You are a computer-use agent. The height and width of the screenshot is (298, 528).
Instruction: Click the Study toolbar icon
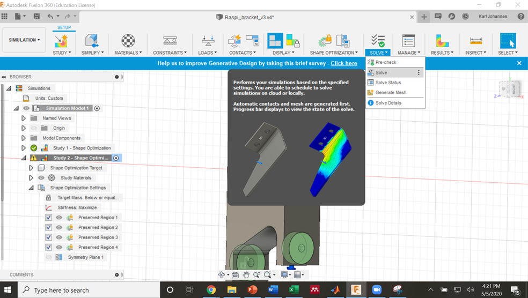click(x=61, y=41)
